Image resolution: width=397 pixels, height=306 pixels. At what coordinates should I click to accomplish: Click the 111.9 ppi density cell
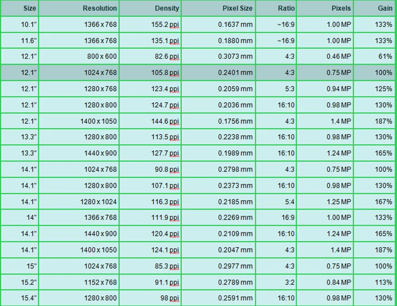point(150,217)
